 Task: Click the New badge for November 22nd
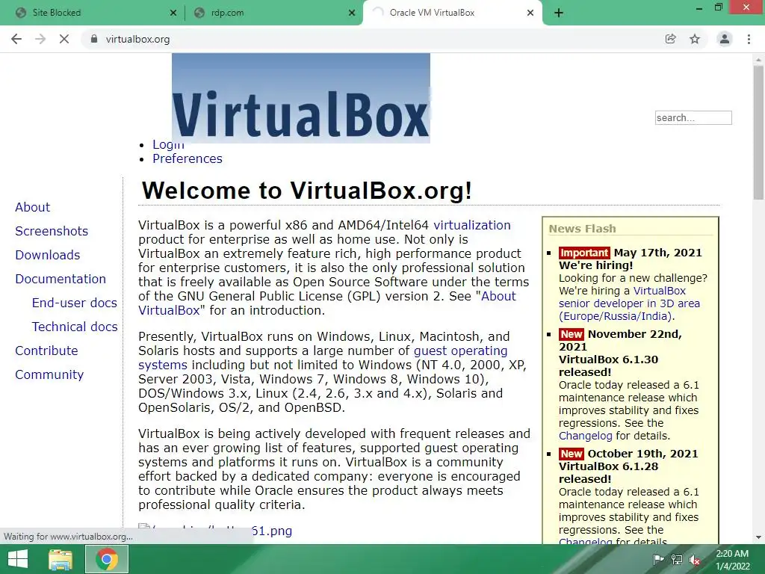pyautogui.click(x=572, y=334)
